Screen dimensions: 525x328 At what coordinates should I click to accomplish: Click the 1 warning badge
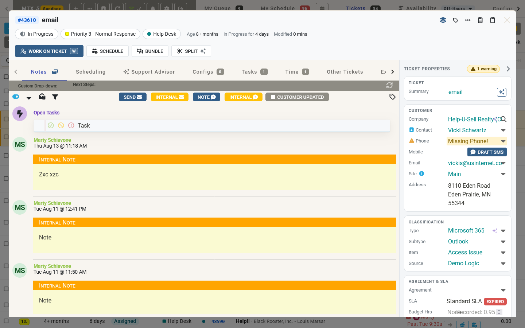coord(483,69)
